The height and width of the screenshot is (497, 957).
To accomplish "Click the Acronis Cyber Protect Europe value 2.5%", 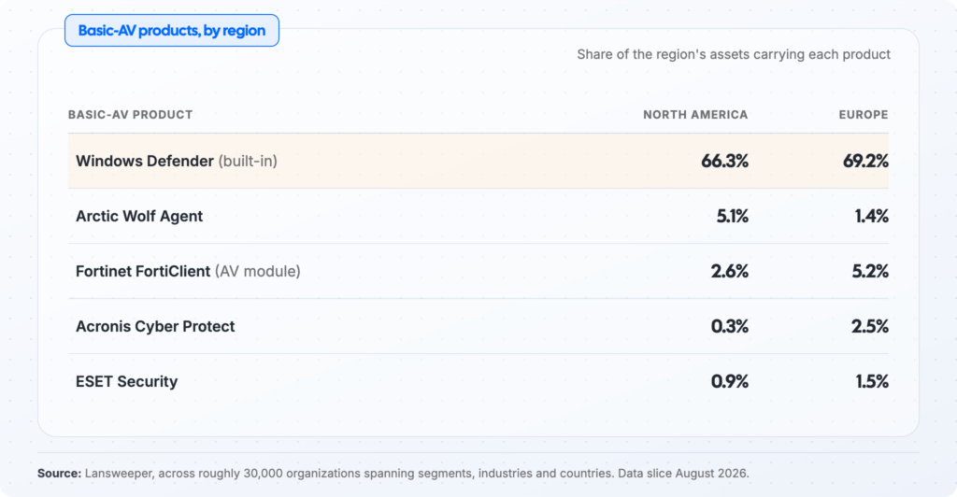I will (870, 326).
